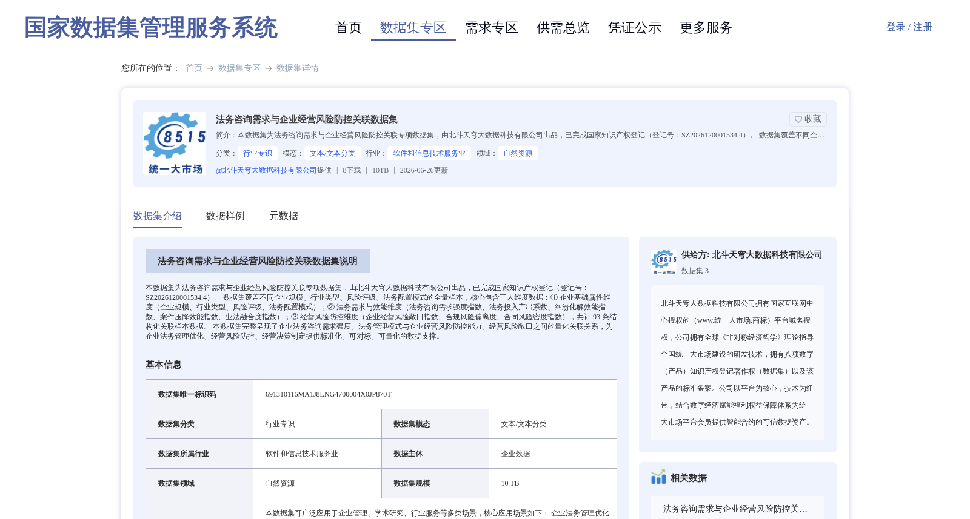Click the 数据集模态 table label
970x519 pixels.
pyautogui.click(x=412, y=425)
